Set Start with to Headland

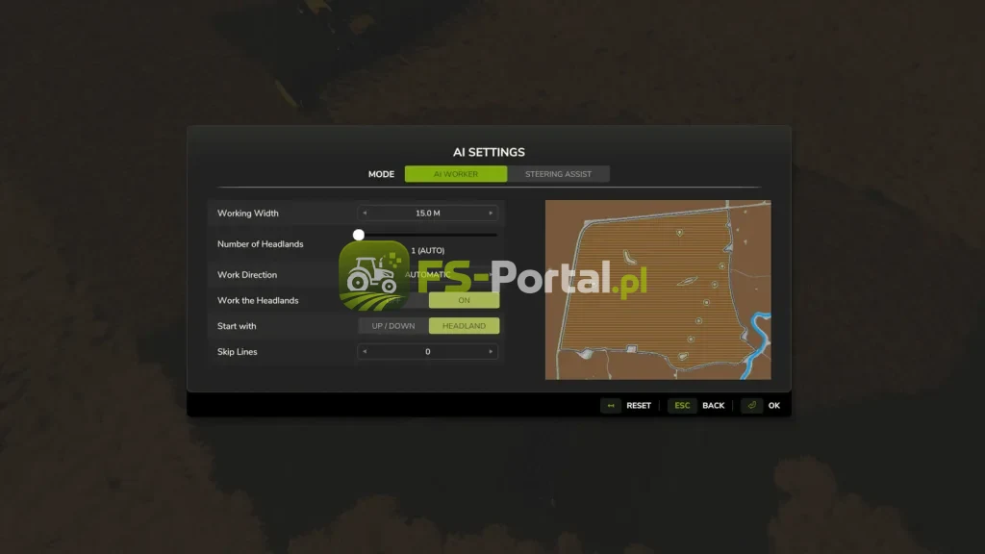pyautogui.click(x=465, y=326)
